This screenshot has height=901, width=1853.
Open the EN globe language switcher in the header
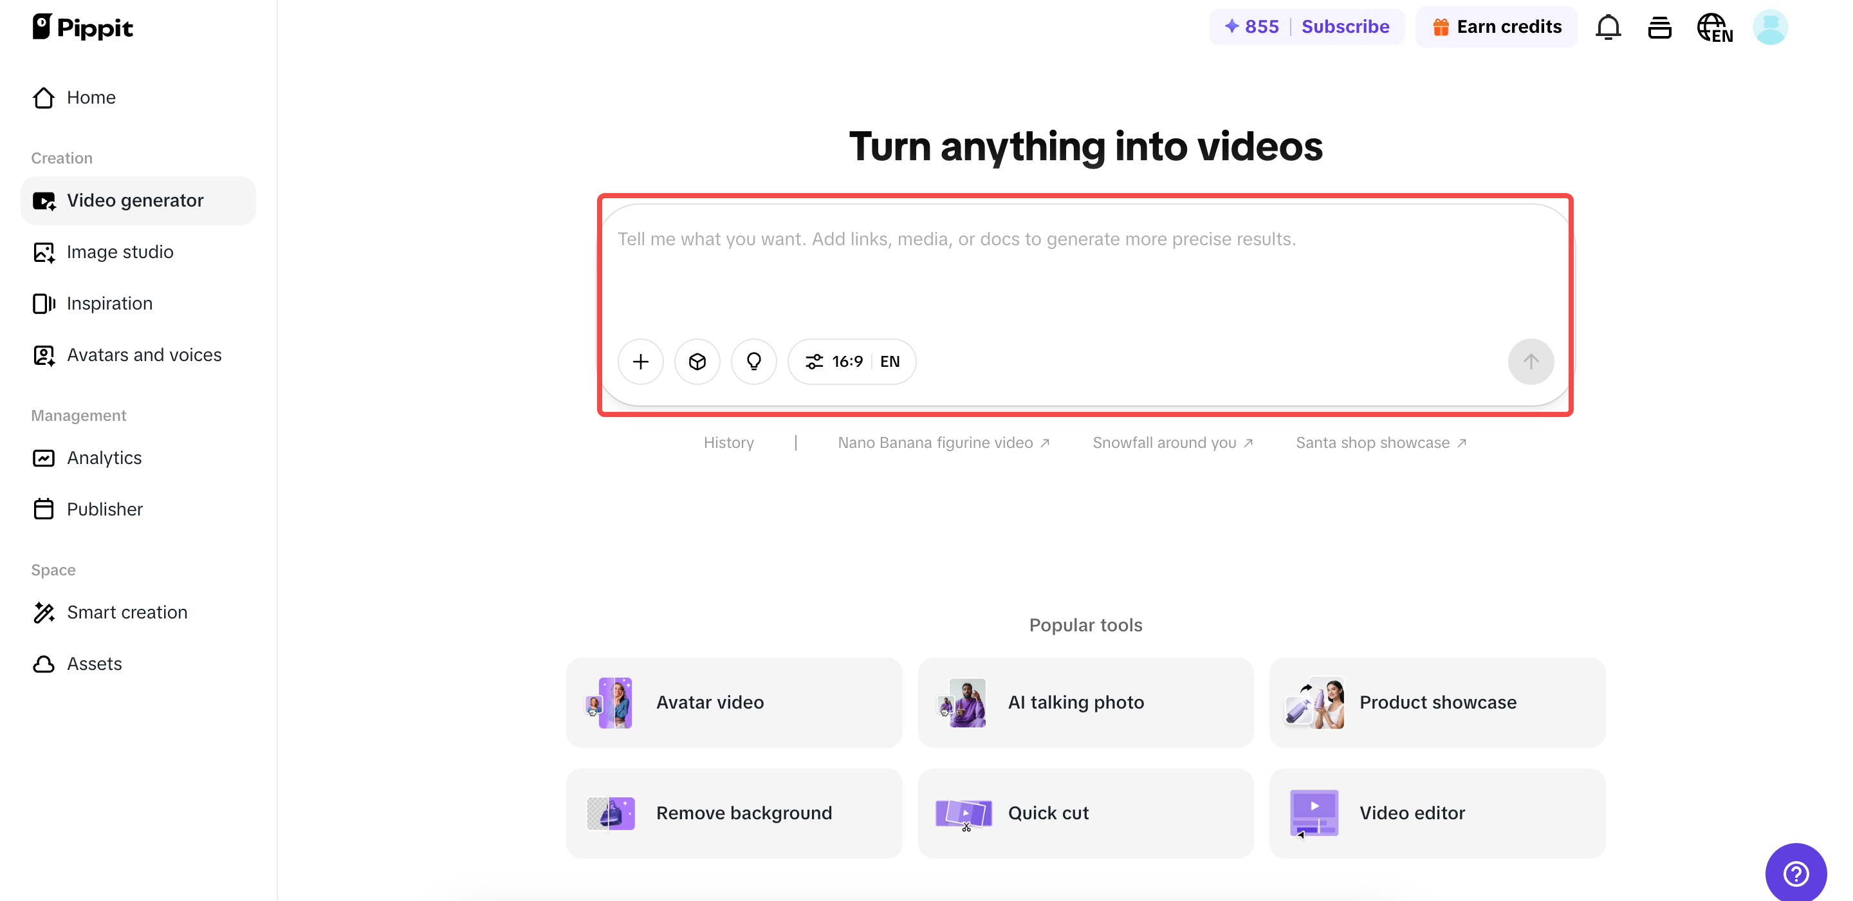[1715, 26]
